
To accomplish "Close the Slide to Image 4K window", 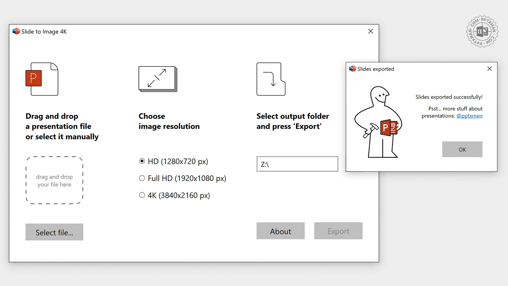I will 370,32.
